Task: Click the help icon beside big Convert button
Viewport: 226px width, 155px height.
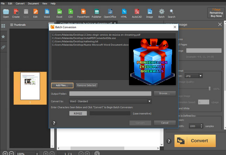Action: [169, 141]
